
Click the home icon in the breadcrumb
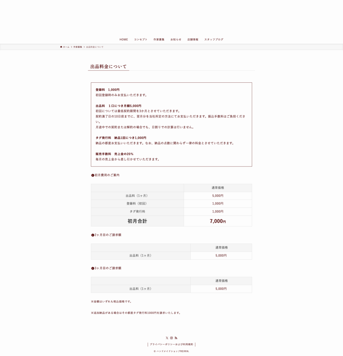click(x=61, y=47)
